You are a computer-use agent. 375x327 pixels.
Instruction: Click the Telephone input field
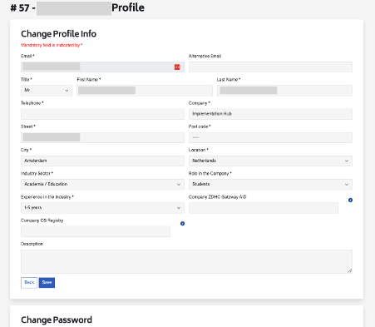pos(102,114)
